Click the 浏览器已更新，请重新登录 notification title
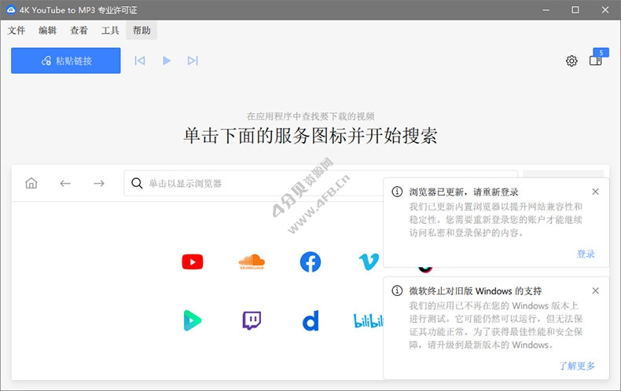The width and height of the screenshot is (621, 391). [464, 192]
